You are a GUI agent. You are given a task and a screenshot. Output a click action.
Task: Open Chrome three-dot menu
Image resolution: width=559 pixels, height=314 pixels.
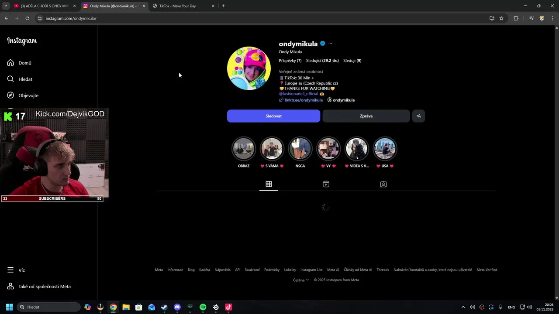click(x=552, y=18)
